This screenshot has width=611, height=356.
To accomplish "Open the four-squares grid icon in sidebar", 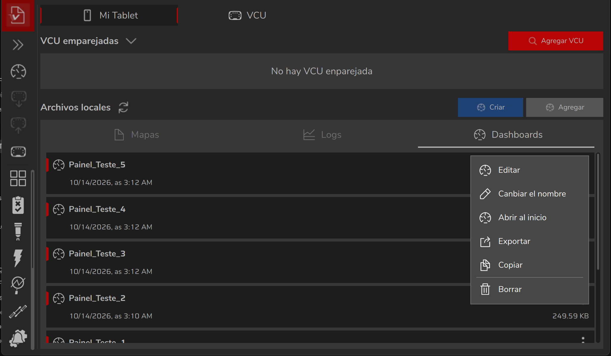I will (18, 178).
